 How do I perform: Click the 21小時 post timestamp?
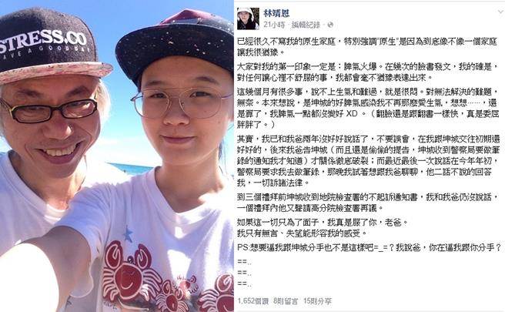(x=274, y=25)
